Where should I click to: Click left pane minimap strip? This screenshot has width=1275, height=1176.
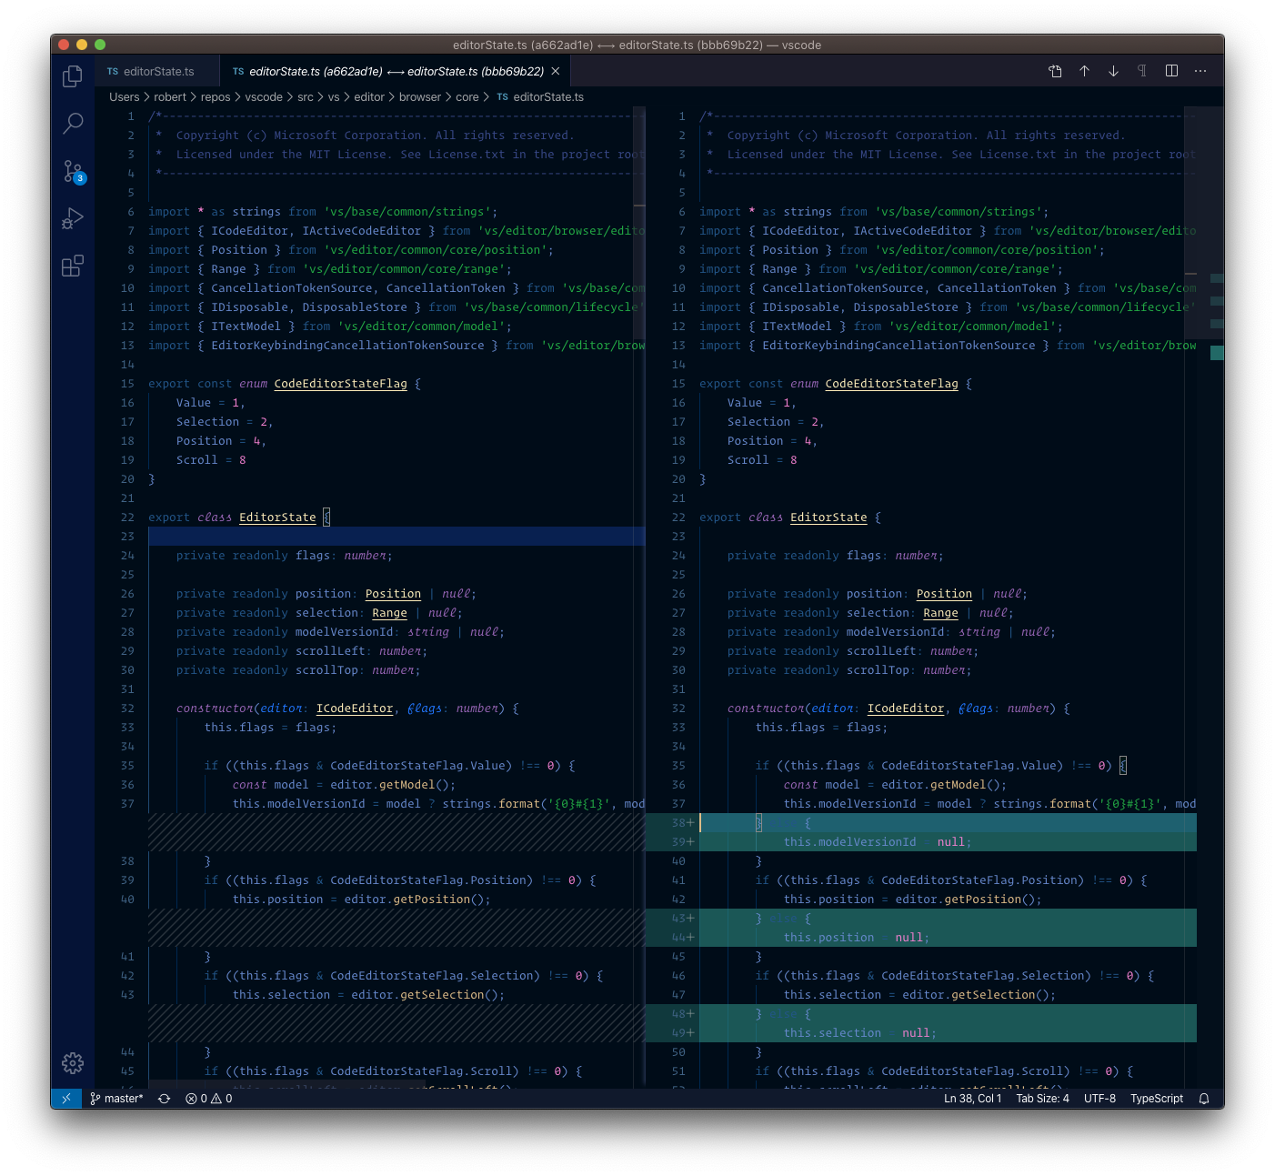pos(639,597)
